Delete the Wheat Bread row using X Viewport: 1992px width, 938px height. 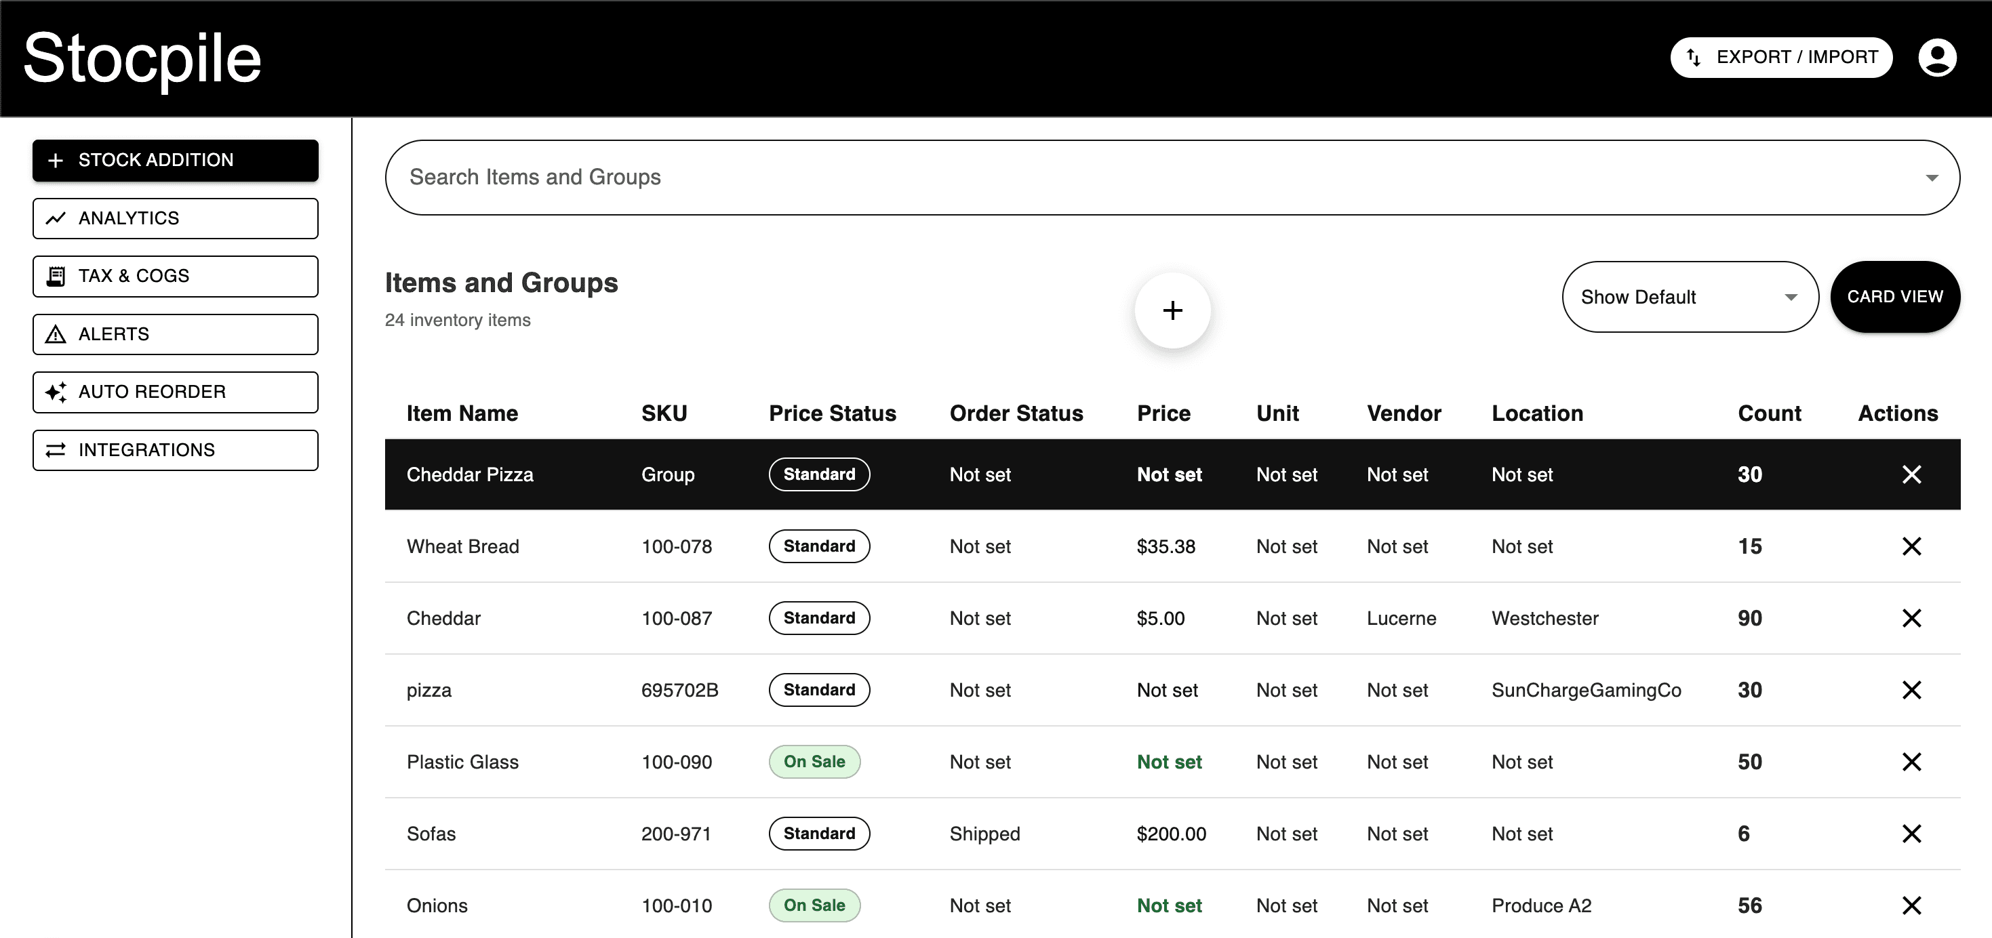click(x=1911, y=547)
